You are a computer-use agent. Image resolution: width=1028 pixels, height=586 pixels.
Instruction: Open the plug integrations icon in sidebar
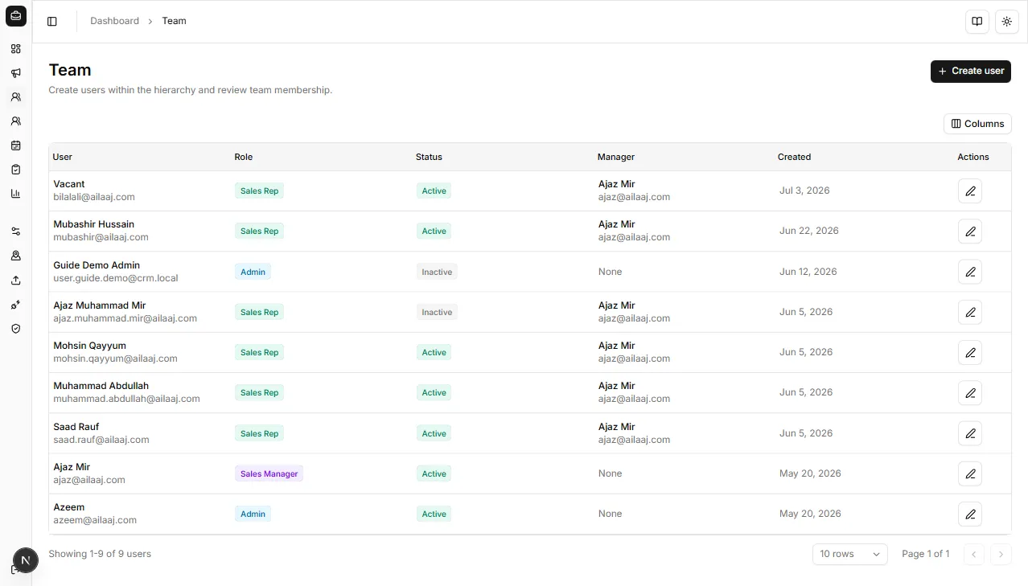[x=16, y=305]
